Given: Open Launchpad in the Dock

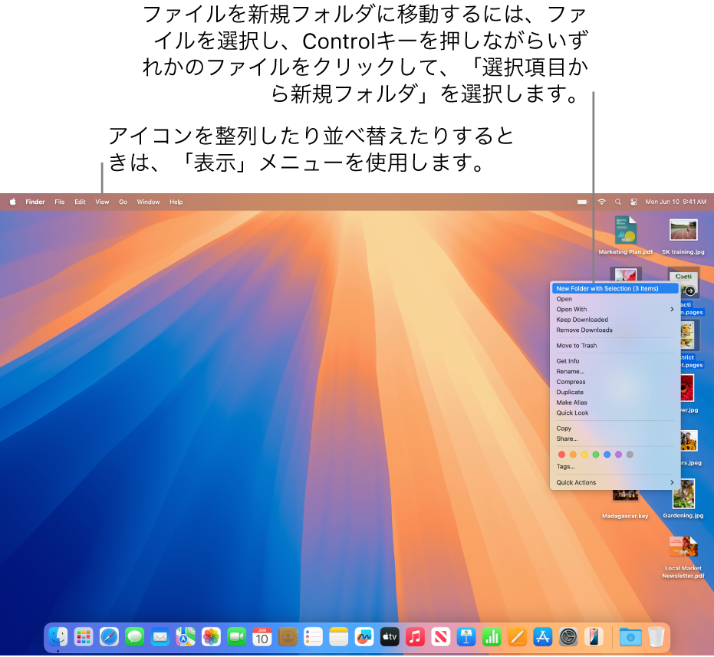Looking at the screenshot, I should coord(84,637).
